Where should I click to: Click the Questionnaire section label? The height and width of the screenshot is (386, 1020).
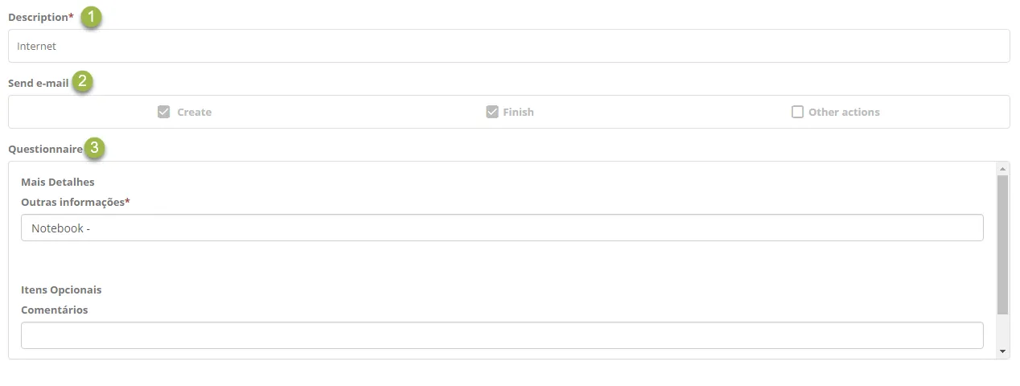45,149
